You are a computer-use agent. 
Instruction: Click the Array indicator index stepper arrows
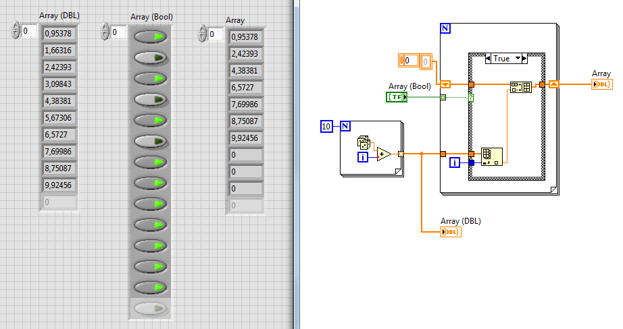coord(202,33)
